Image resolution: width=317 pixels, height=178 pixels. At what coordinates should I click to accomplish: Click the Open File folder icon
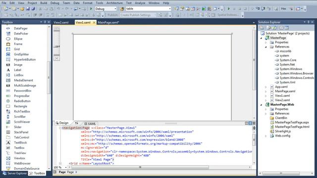tap(22, 9)
